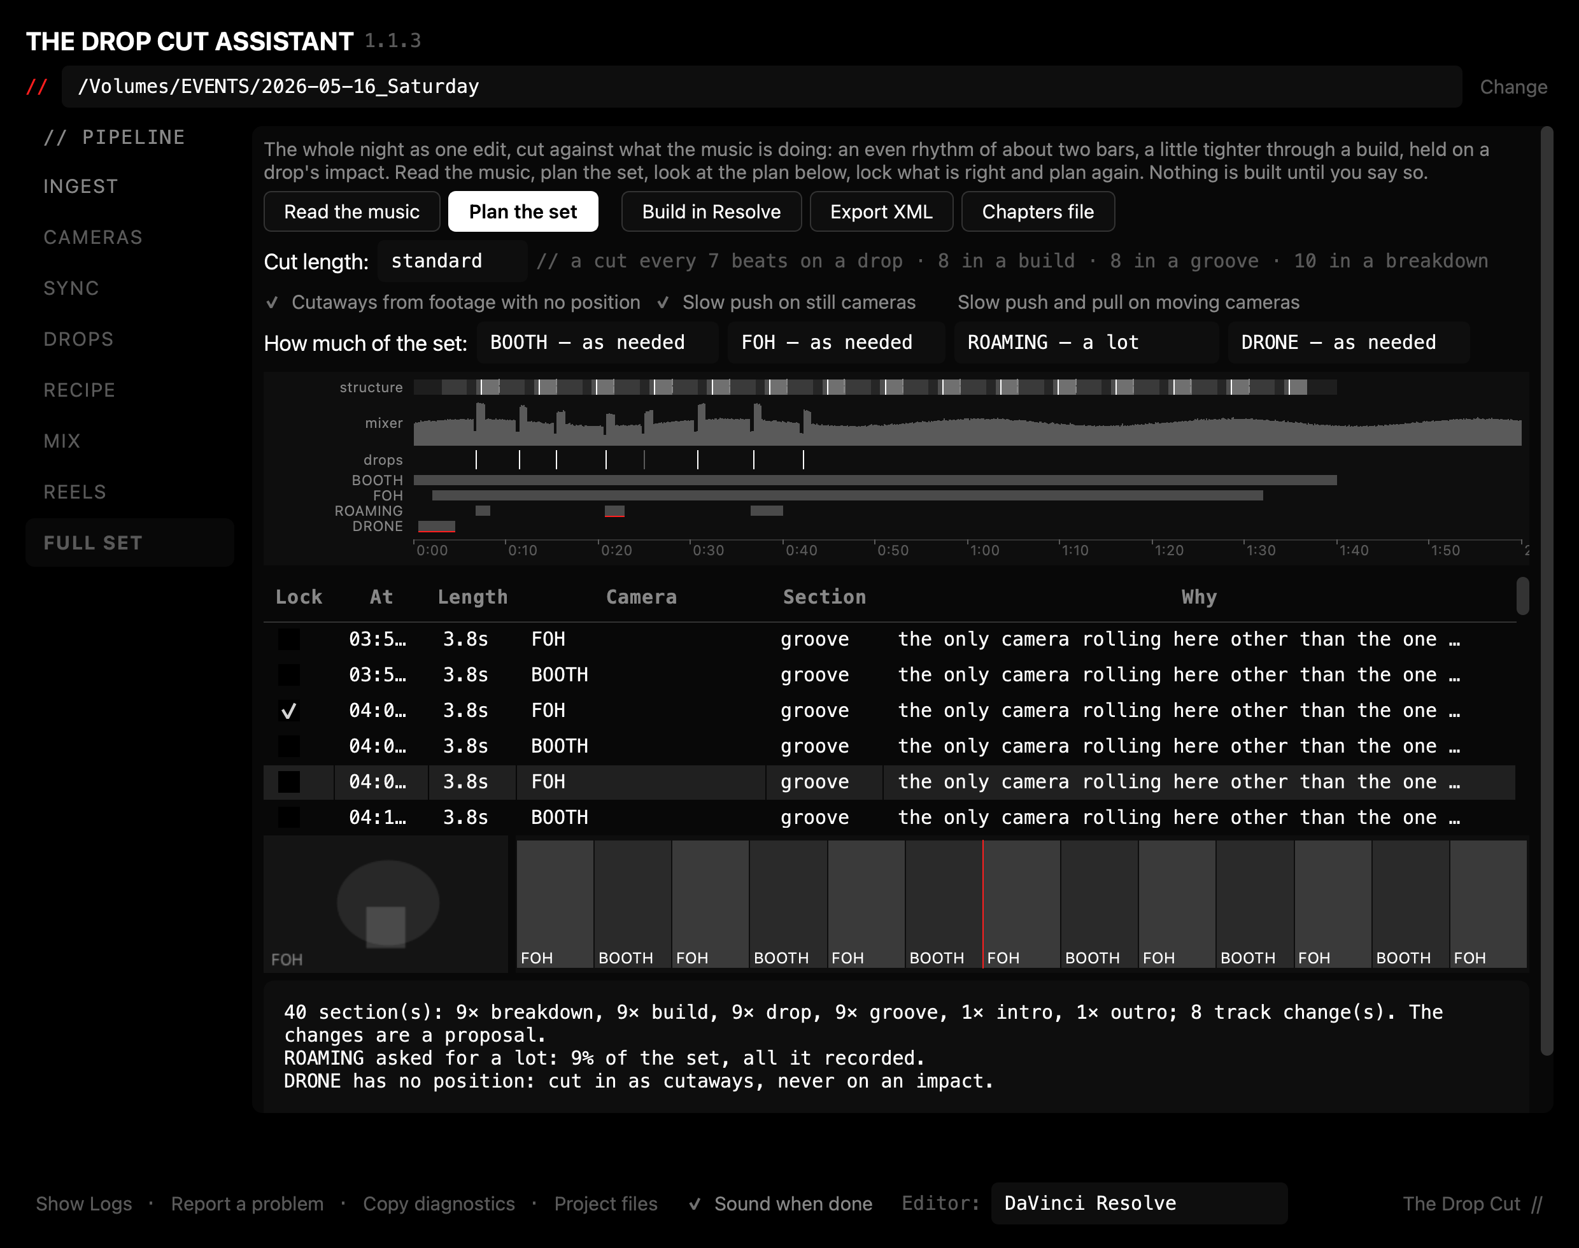
Task: Select the DRONE clip bar in timeline
Action: click(x=436, y=526)
